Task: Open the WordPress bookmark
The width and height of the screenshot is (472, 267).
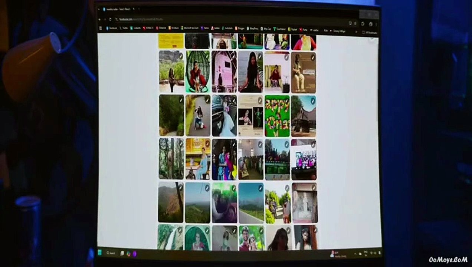Action: tap(252, 29)
